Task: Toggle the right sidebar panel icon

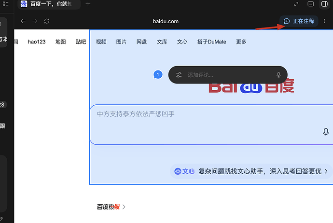Action: [324, 4]
